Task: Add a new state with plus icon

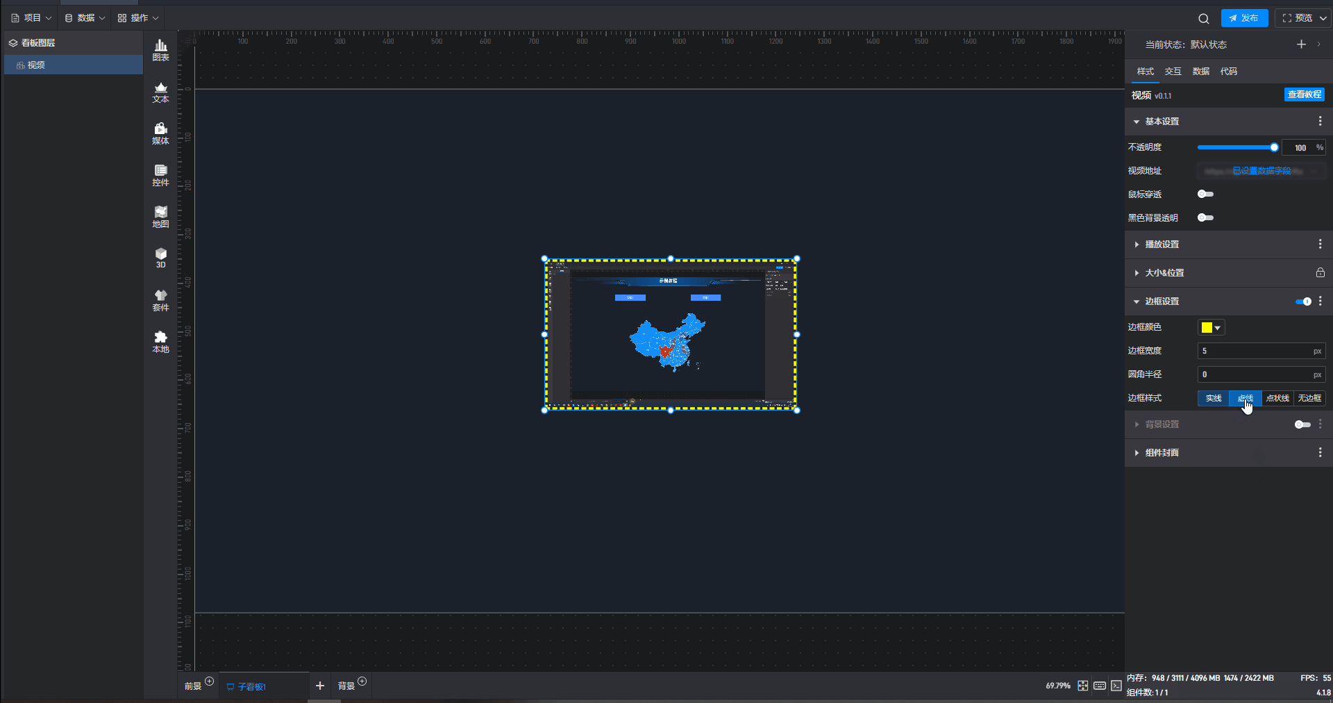Action: pyautogui.click(x=1301, y=44)
